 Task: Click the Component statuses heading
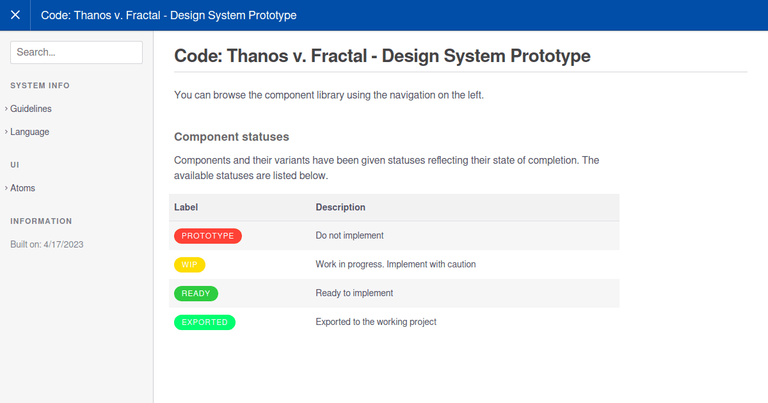pyautogui.click(x=231, y=137)
